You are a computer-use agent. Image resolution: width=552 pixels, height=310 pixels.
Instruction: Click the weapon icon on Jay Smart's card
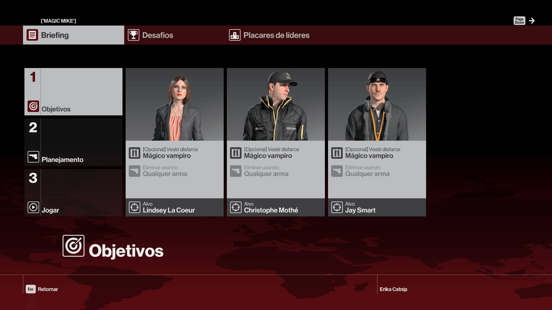pos(337,171)
